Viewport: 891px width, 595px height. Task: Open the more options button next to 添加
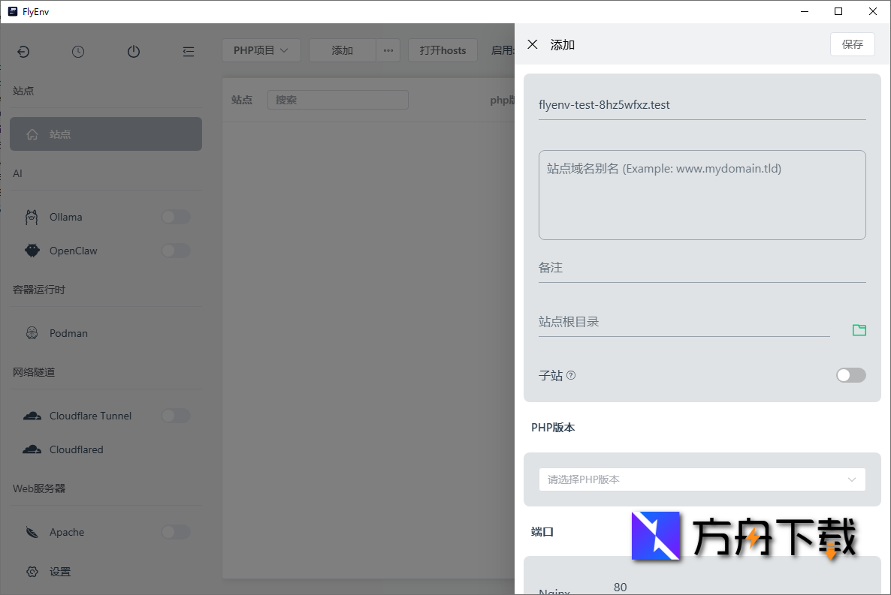388,50
